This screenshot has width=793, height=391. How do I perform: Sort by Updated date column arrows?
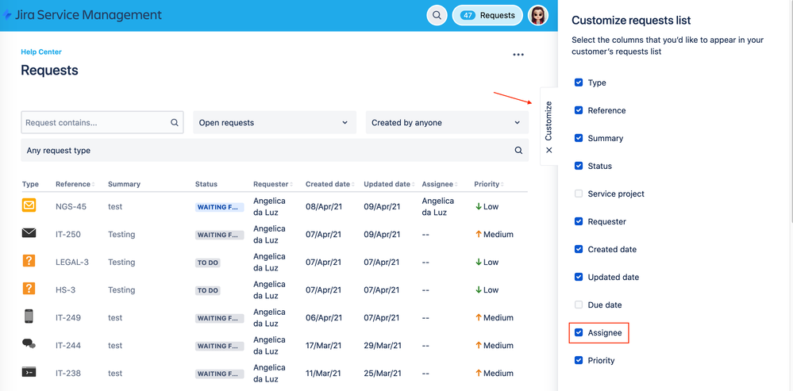[414, 184]
